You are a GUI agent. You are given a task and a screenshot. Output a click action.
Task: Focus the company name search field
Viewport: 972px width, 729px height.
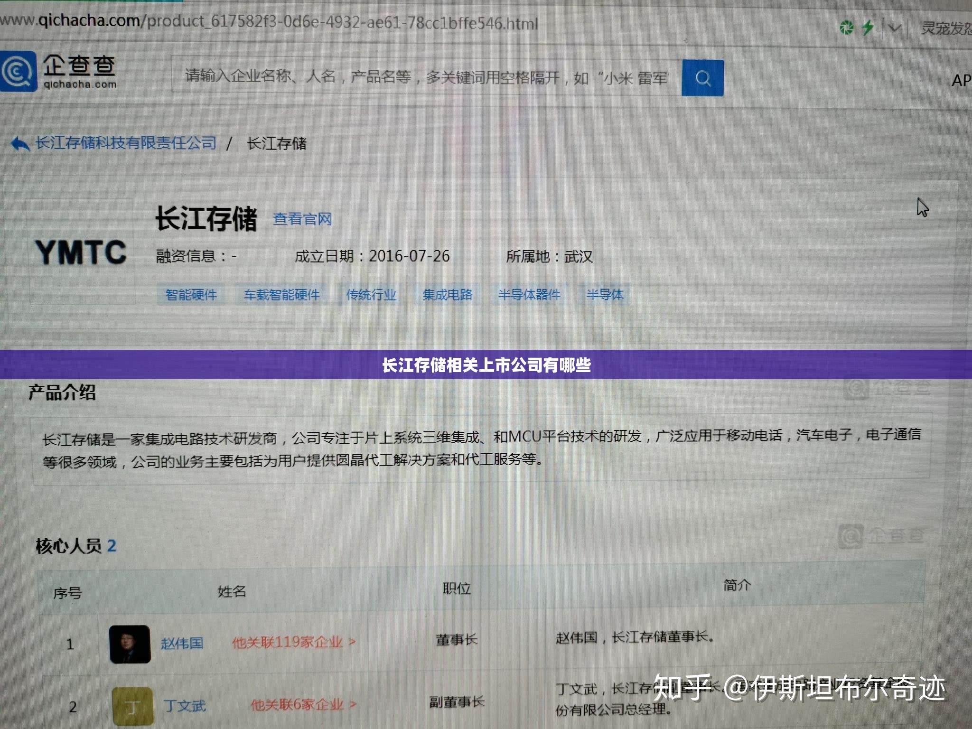click(x=426, y=76)
